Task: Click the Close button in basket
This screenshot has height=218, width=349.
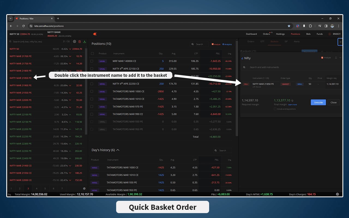Action: pos(333,102)
